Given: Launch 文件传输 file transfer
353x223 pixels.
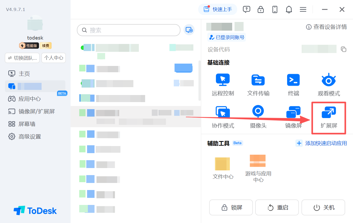Looking at the screenshot, I should click(x=258, y=80).
